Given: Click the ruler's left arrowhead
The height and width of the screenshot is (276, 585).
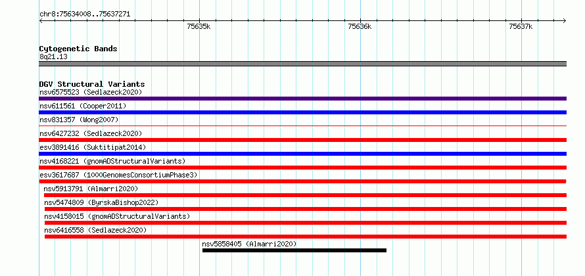Looking at the screenshot, I should 41,20.
